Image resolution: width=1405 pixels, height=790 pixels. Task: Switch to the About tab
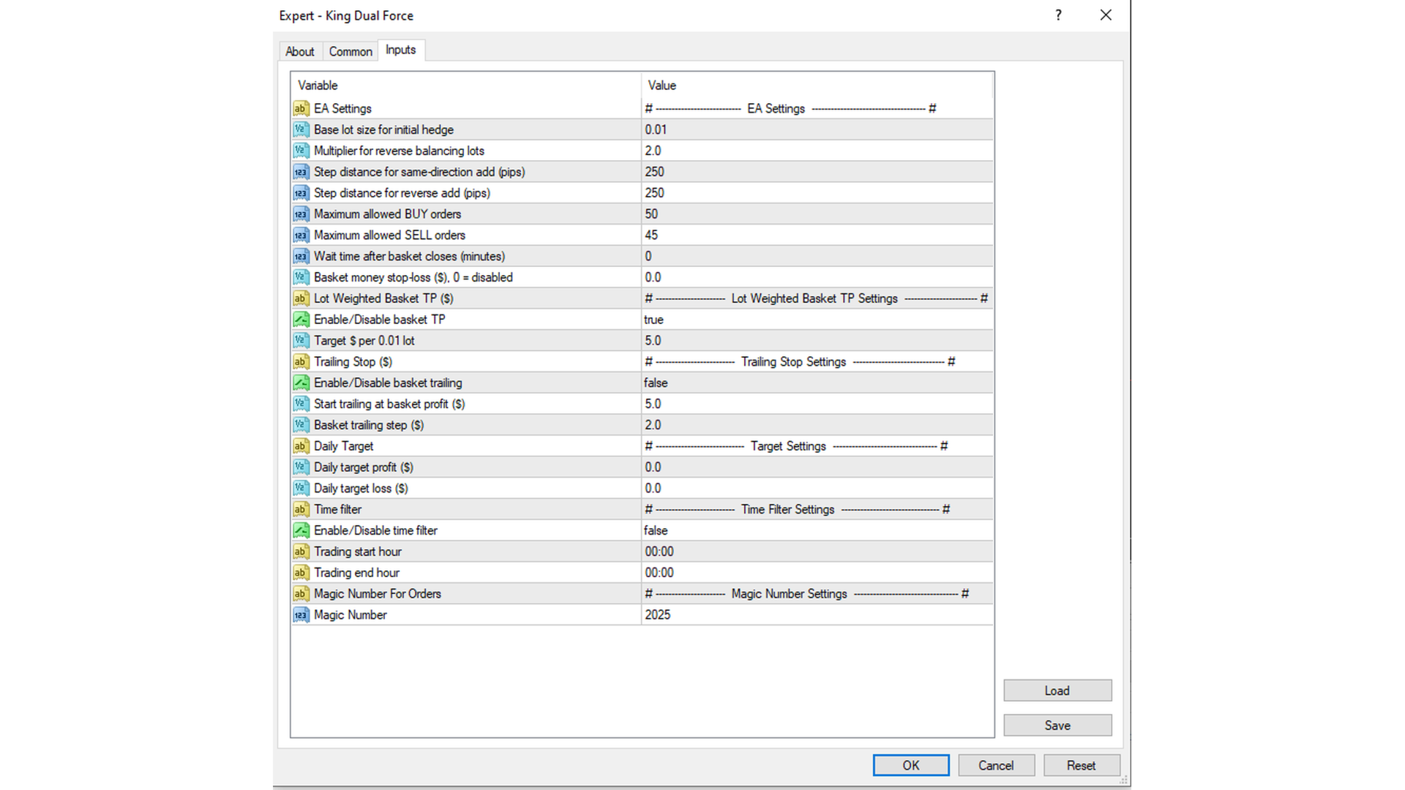point(299,51)
